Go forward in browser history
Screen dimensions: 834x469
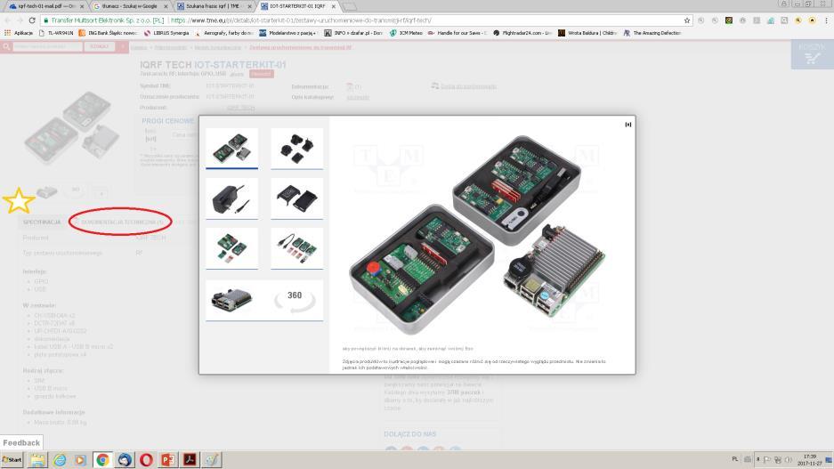tap(20, 20)
